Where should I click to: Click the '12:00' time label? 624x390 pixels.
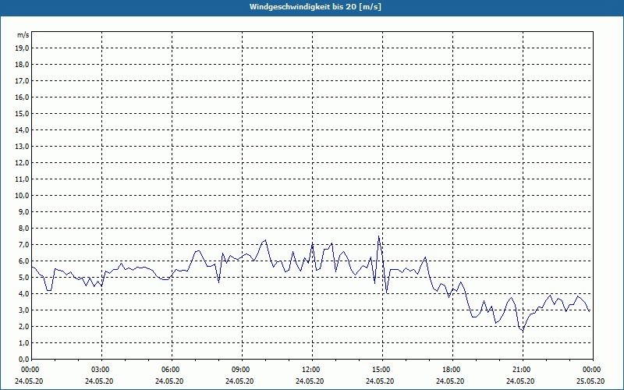coord(310,370)
